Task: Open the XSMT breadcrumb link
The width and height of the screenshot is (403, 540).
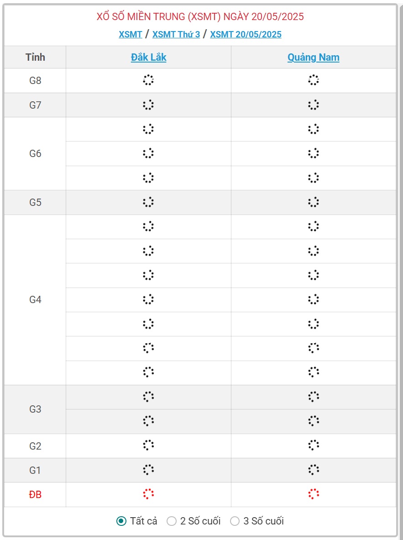Action: tap(131, 34)
